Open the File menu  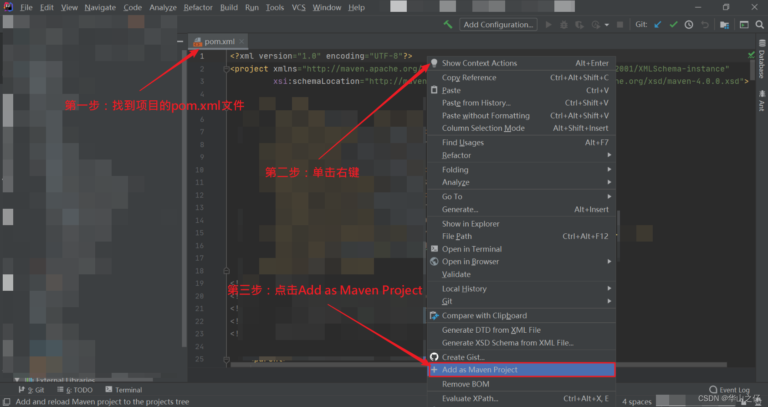coord(26,7)
